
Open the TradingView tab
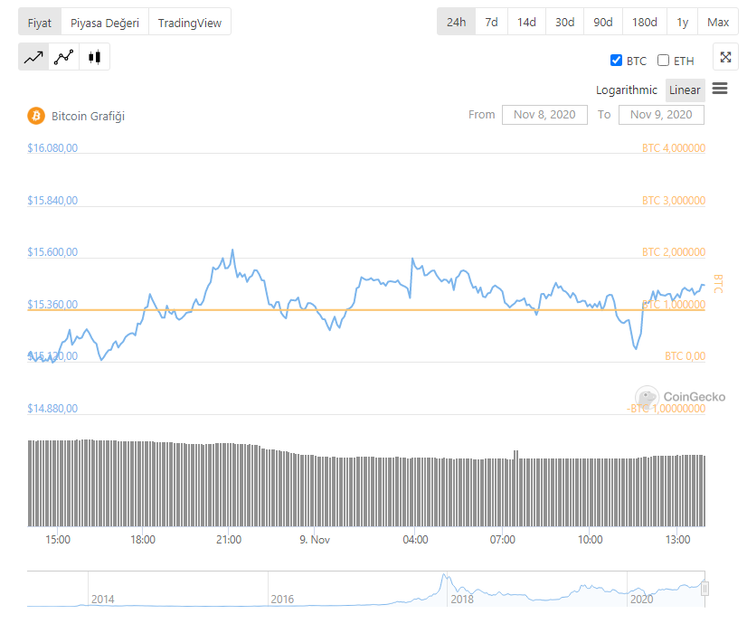[189, 22]
